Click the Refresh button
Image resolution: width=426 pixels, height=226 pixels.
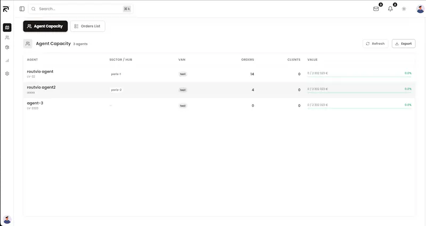click(375, 44)
